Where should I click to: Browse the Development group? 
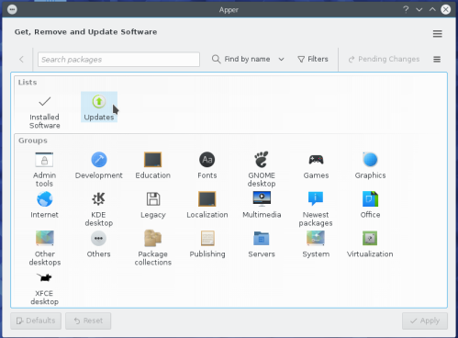99,165
